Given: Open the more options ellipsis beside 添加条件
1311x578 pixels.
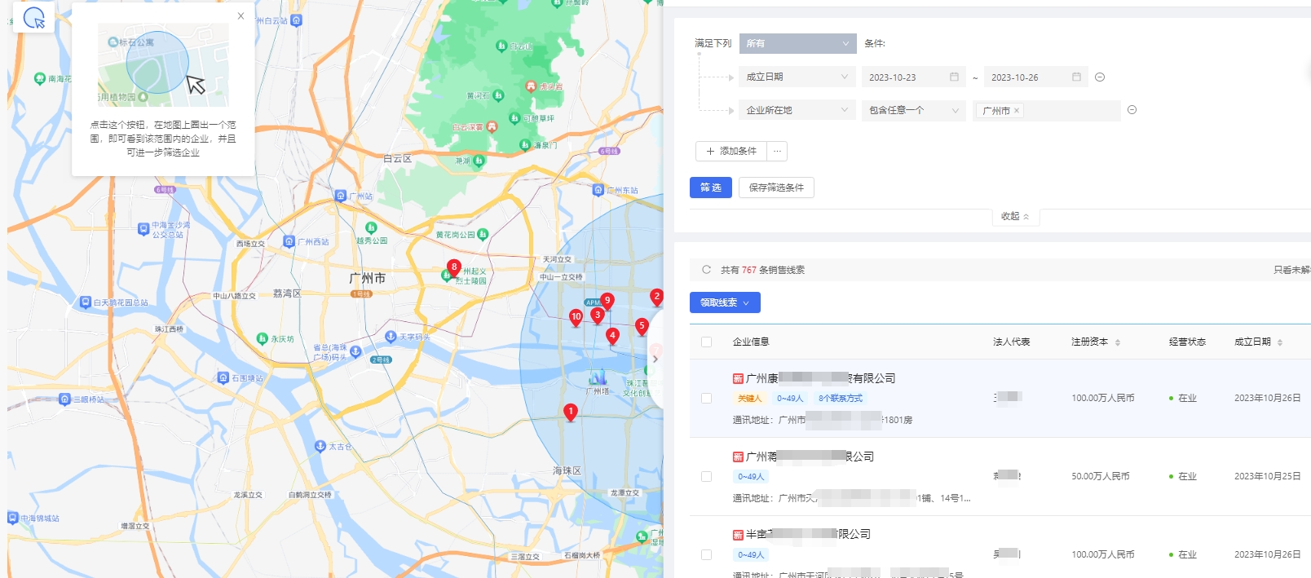Looking at the screenshot, I should 777,151.
